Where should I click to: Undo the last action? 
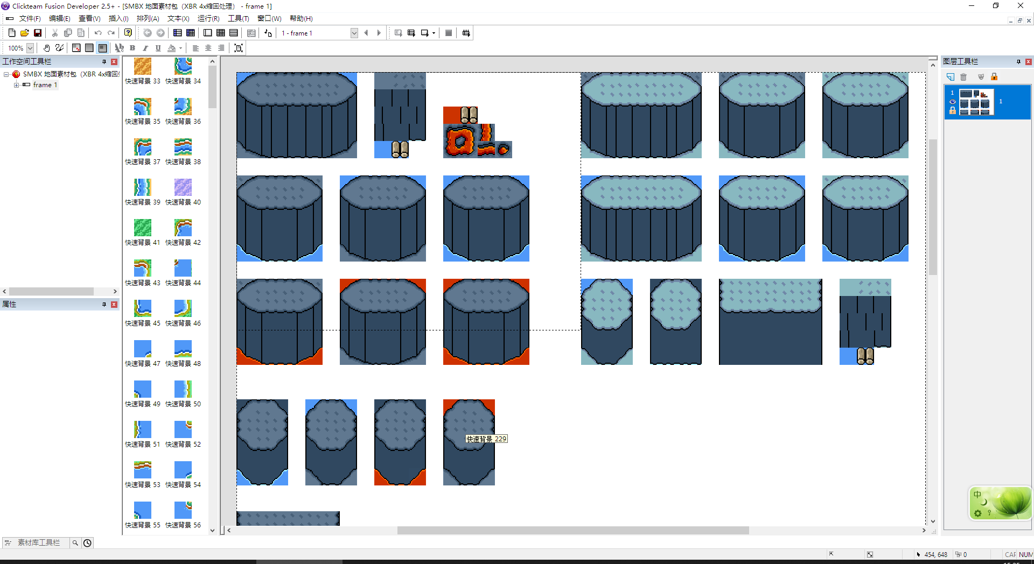pos(98,33)
